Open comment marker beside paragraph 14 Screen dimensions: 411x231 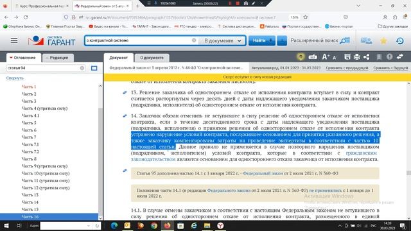125,116
